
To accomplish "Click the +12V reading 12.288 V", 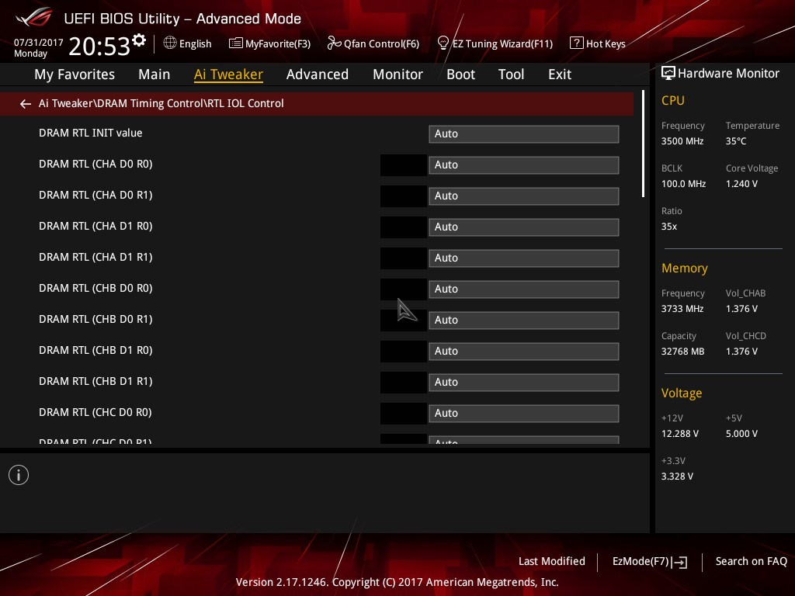I will coord(680,434).
